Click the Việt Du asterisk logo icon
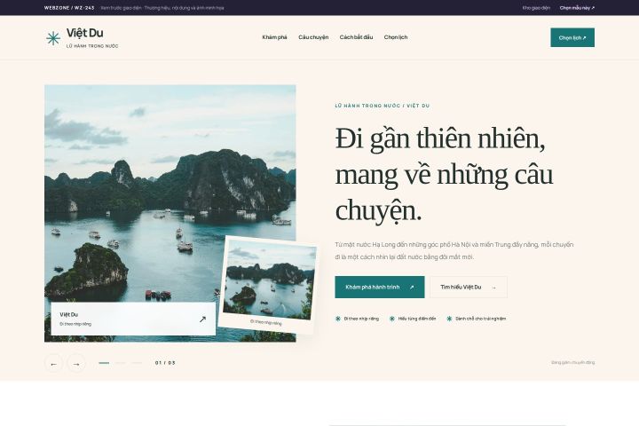Viewport: 639px width, 426px height. pos(53,38)
